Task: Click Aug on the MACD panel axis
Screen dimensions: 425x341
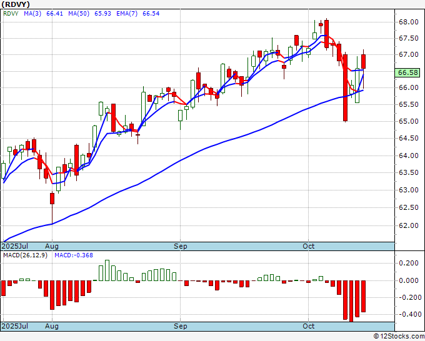Action: click(52, 326)
